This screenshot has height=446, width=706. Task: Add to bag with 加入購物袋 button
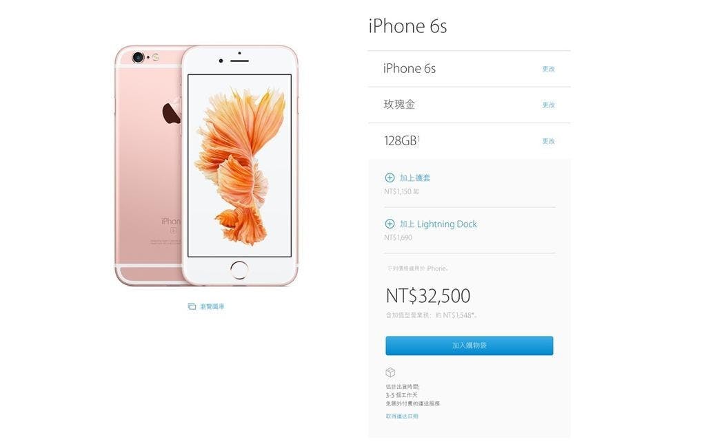469,346
